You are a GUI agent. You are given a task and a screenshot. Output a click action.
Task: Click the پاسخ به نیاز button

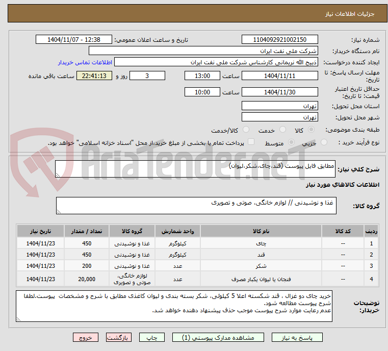(x=297, y=337)
